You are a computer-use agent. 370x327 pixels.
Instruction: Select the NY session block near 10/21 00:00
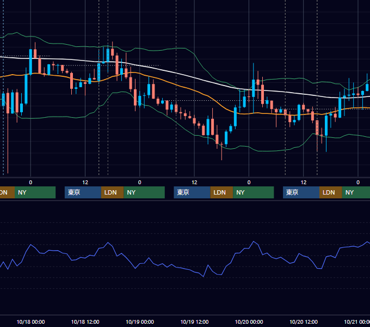coord(356,192)
